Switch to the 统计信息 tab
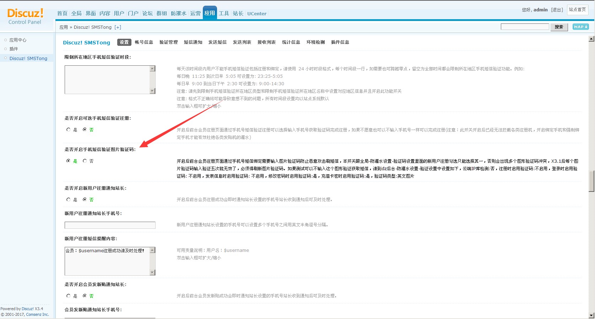Image resolution: width=595 pixels, height=319 pixels. 291,42
